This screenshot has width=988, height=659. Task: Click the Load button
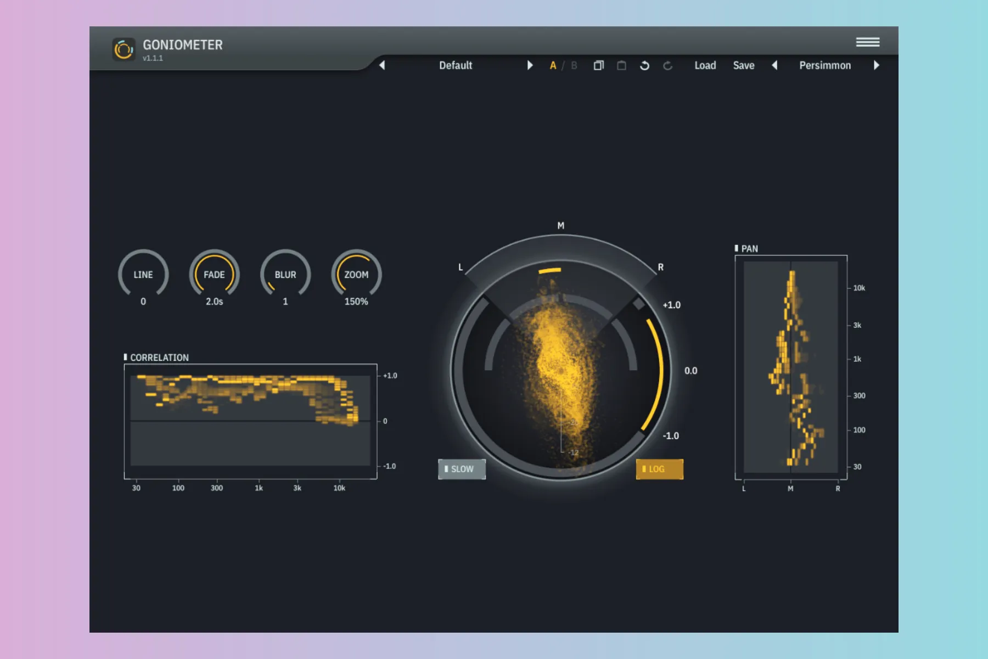click(x=705, y=65)
